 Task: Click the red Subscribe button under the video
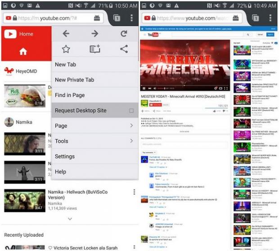click(x=155, y=104)
